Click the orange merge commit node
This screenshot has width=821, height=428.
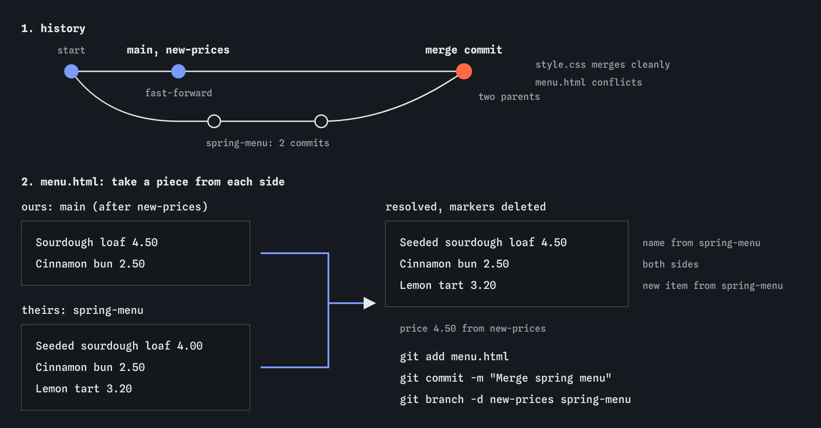[x=464, y=71]
